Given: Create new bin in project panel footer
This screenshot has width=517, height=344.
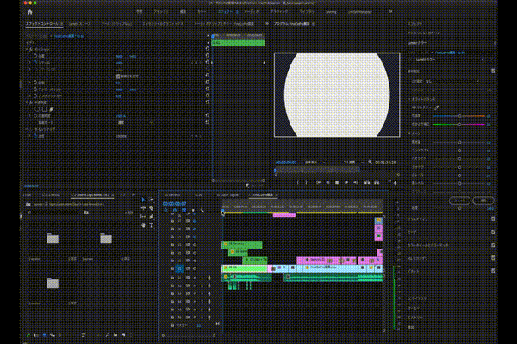Looking at the screenshot, I should pyautogui.click(x=115, y=335).
